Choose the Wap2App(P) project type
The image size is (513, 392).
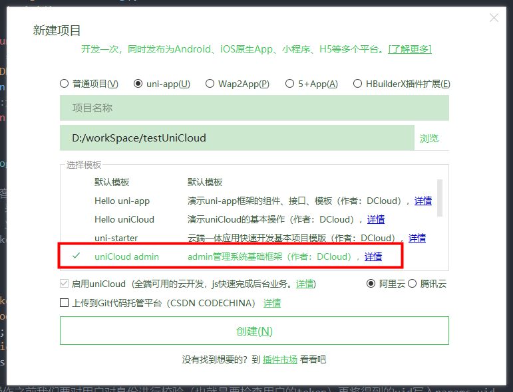[210, 84]
